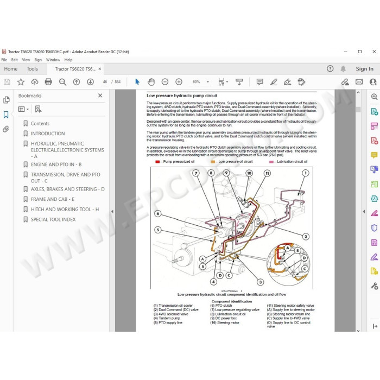Open the Attachments paperclip panel
Screen dimensions: 380x380
pyautogui.click(x=6, y=129)
